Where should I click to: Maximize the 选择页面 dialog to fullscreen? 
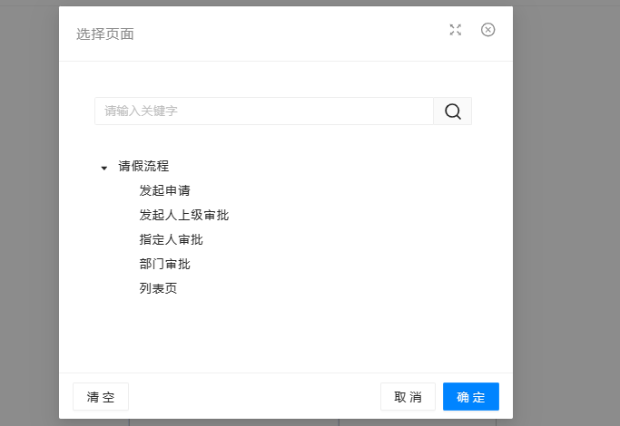click(x=456, y=30)
